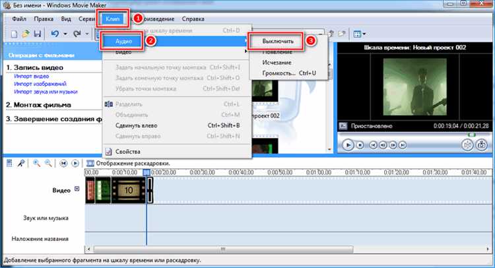Start narrating with the microphone icon
This screenshot has width=495, height=268.
tap(21, 163)
